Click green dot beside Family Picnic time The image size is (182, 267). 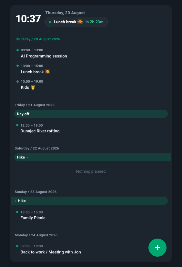(x=17, y=212)
